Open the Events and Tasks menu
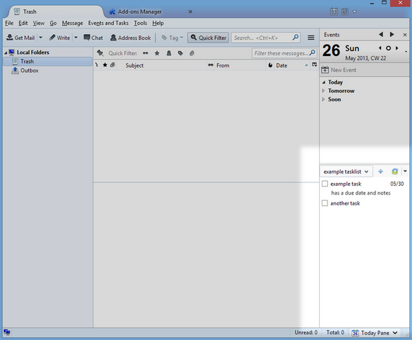The height and width of the screenshot is (340, 412). coord(108,23)
